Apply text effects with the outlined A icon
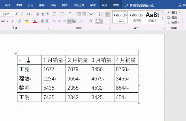Image resolution: width=186 pixels, height=121 pixels. click(20, 21)
